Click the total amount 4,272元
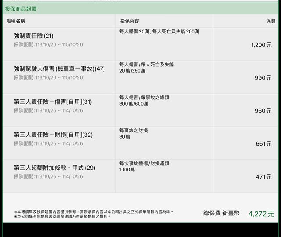The image size is (281, 237). pos(261,214)
